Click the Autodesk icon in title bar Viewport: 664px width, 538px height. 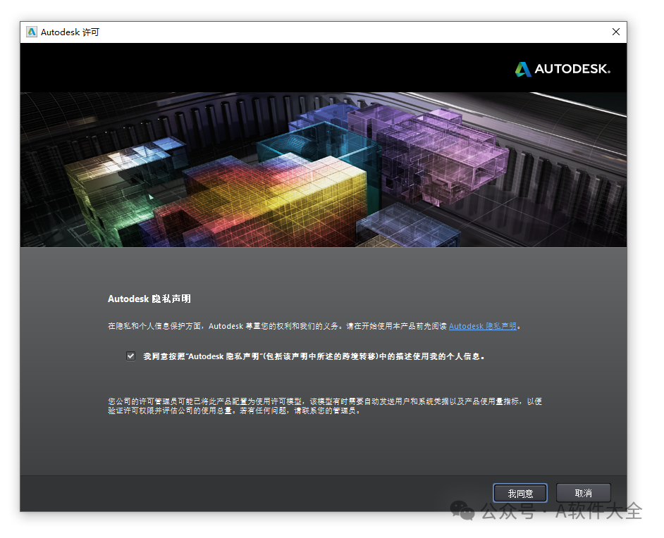(x=31, y=32)
